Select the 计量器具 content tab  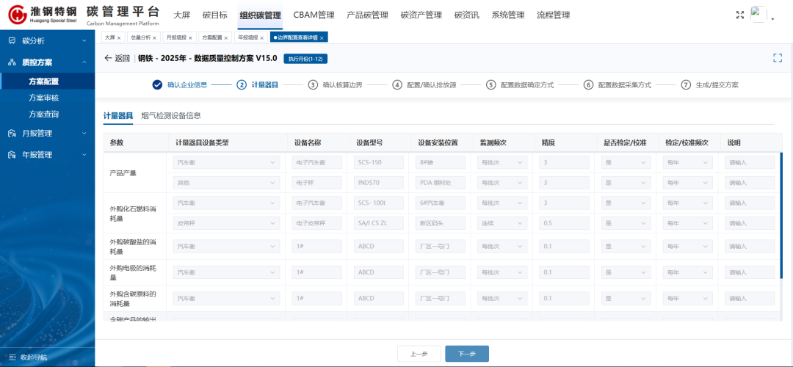pos(118,116)
